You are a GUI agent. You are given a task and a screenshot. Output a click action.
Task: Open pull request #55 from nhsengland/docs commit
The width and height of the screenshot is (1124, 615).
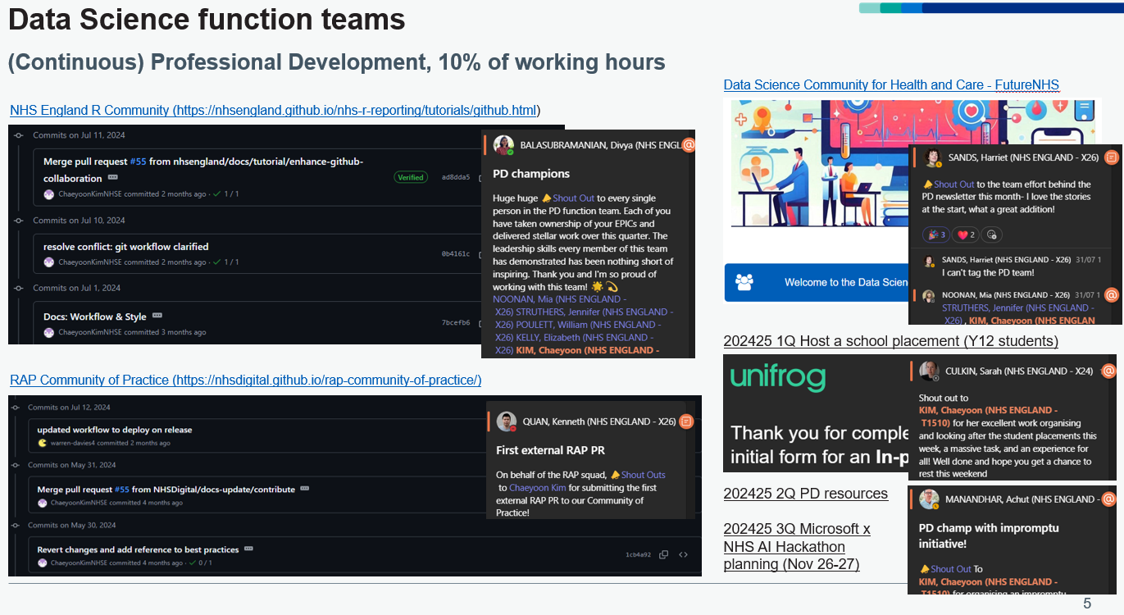click(138, 162)
